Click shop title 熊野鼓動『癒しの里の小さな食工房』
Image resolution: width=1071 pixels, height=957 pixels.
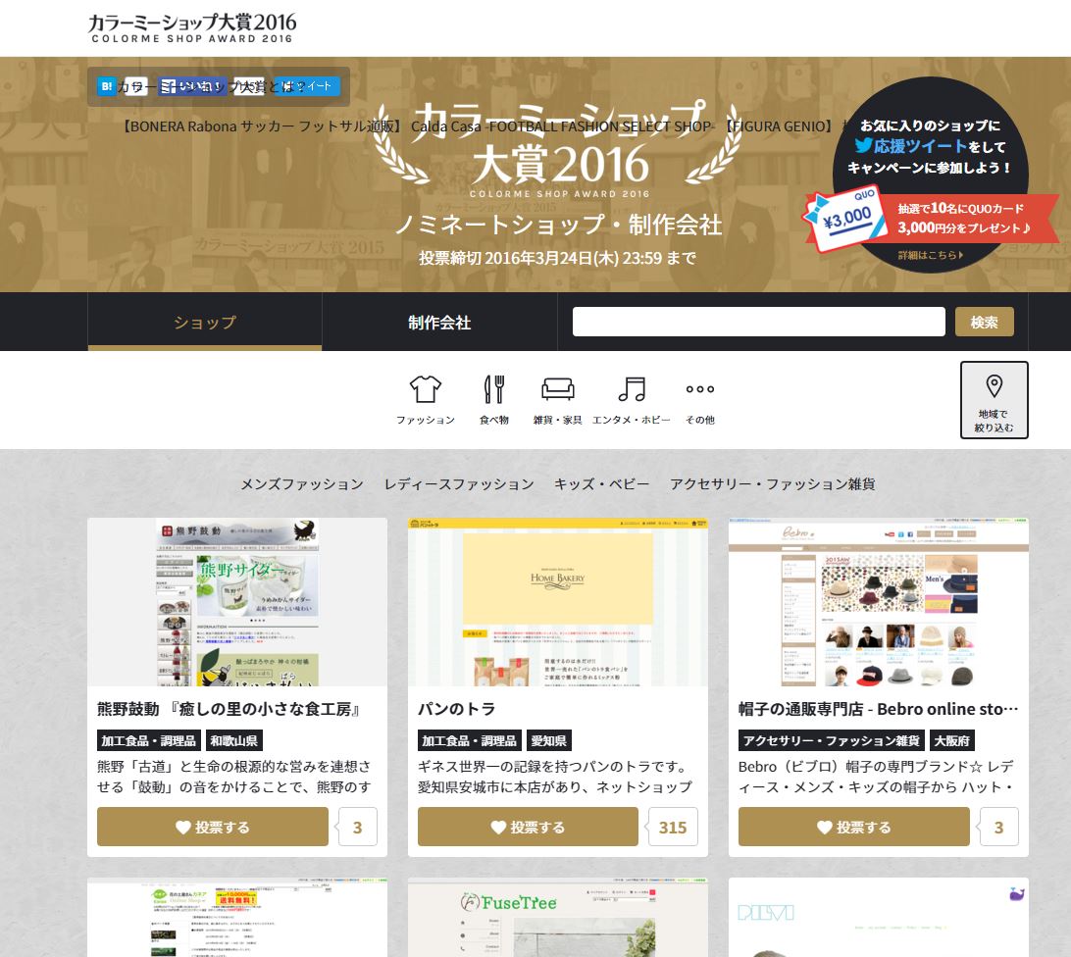(229, 709)
